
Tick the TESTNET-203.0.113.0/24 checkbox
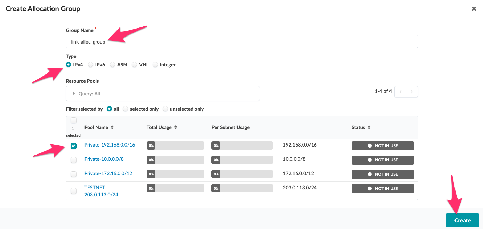tap(73, 191)
